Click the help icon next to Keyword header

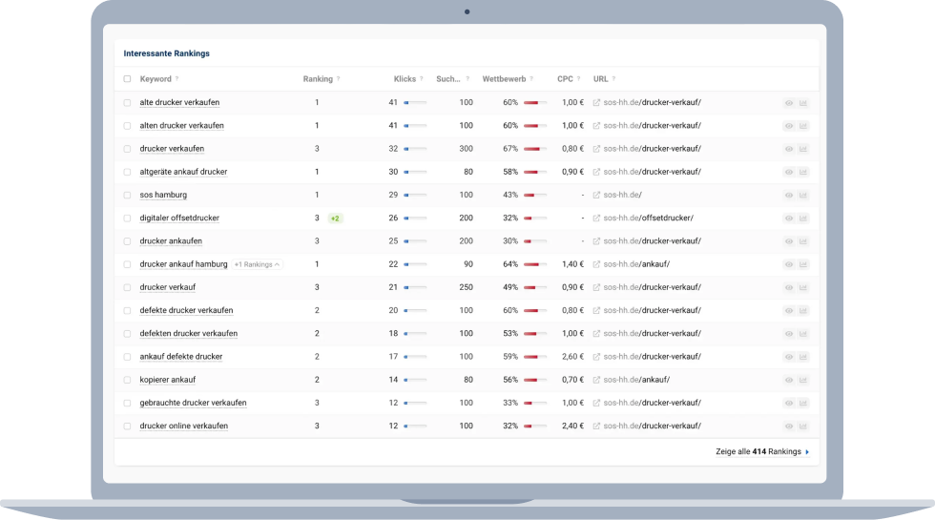pyautogui.click(x=177, y=79)
